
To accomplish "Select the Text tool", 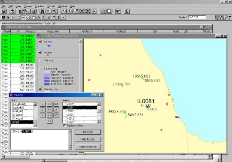I will point(58,18).
